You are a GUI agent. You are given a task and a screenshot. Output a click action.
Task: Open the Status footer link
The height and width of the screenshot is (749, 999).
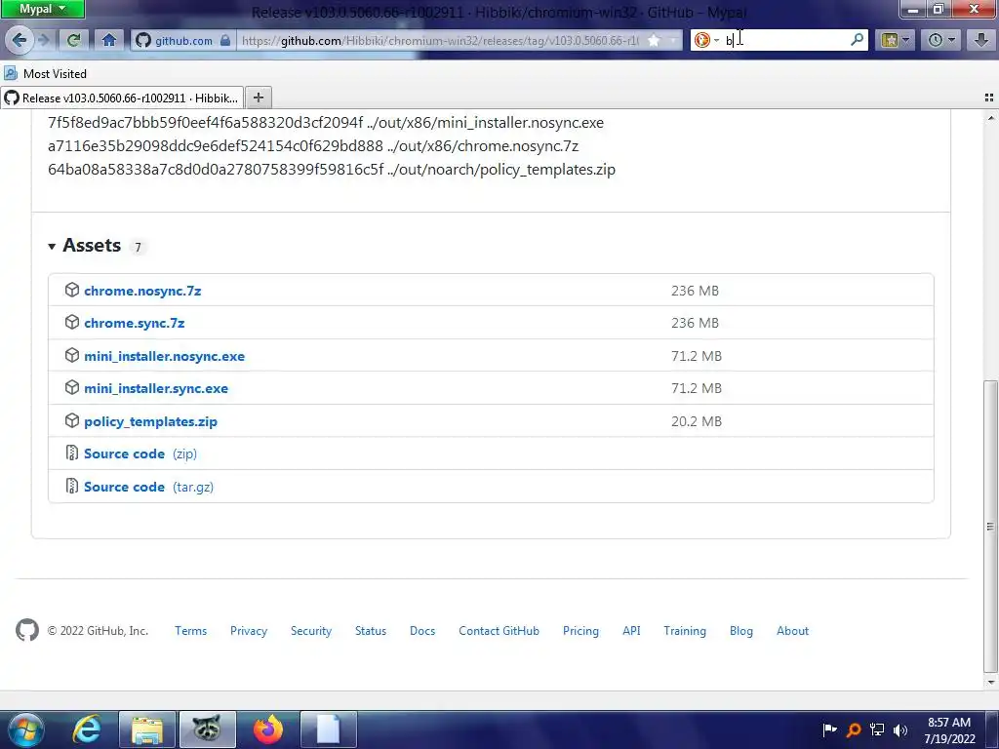pyautogui.click(x=370, y=631)
